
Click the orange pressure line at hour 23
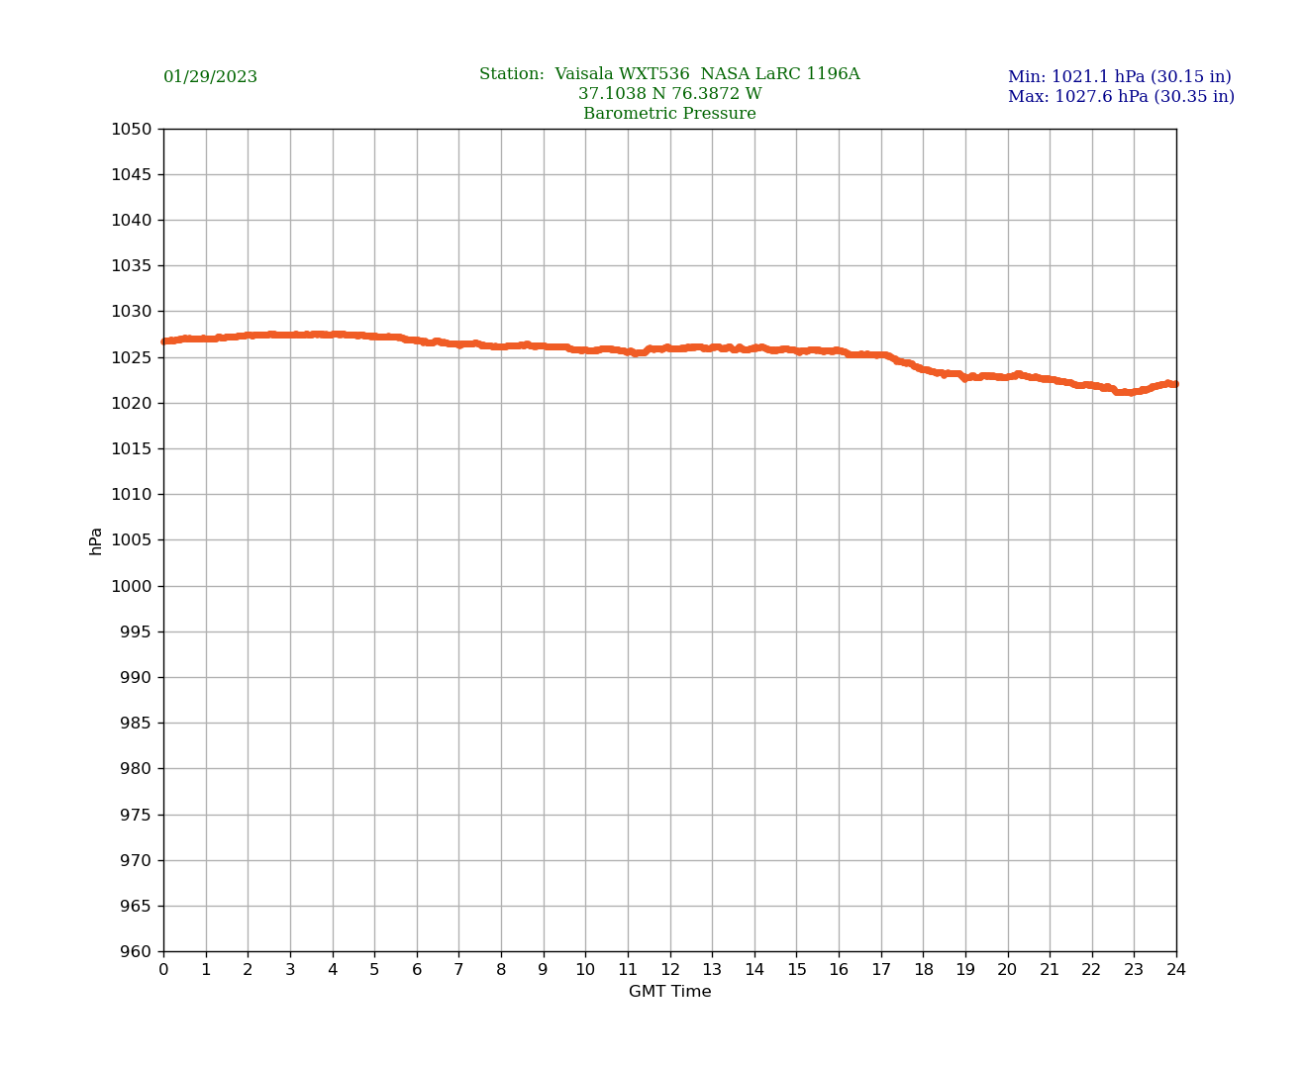click(1134, 392)
